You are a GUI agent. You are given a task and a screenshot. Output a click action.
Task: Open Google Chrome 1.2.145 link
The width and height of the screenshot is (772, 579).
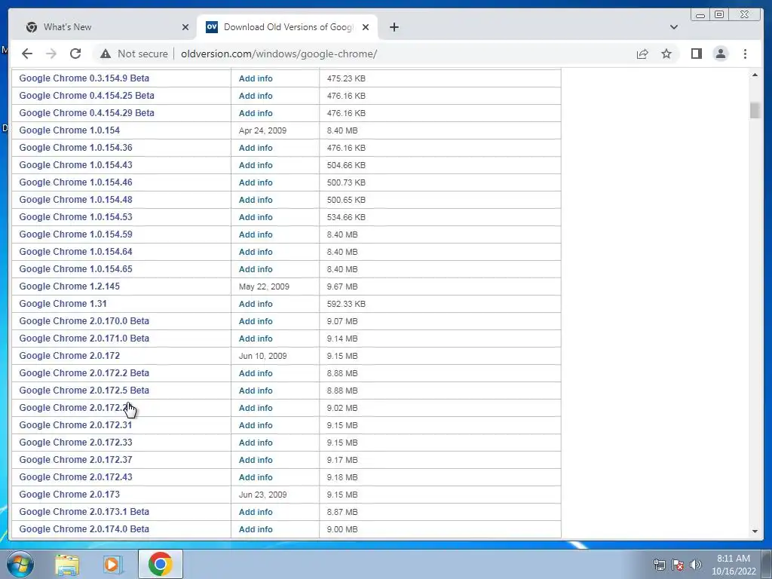tap(69, 286)
